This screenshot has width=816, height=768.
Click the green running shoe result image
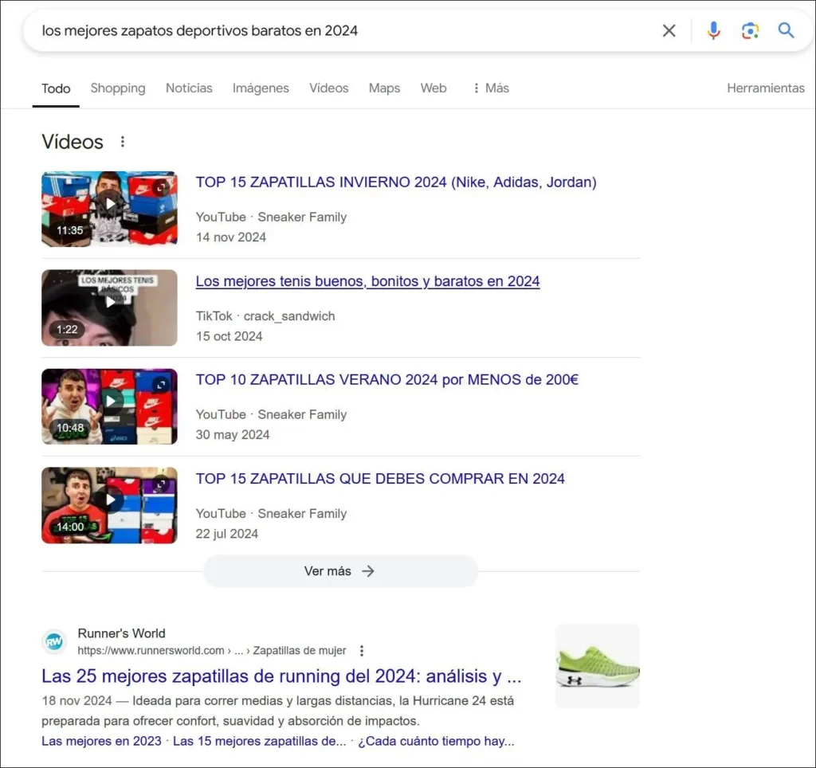coord(598,666)
